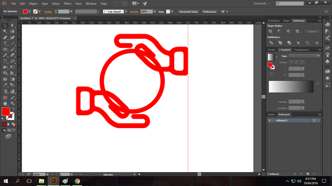The image size is (332, 186).
Task: Open the Effect menu
Action: click(x=67, y=4)
